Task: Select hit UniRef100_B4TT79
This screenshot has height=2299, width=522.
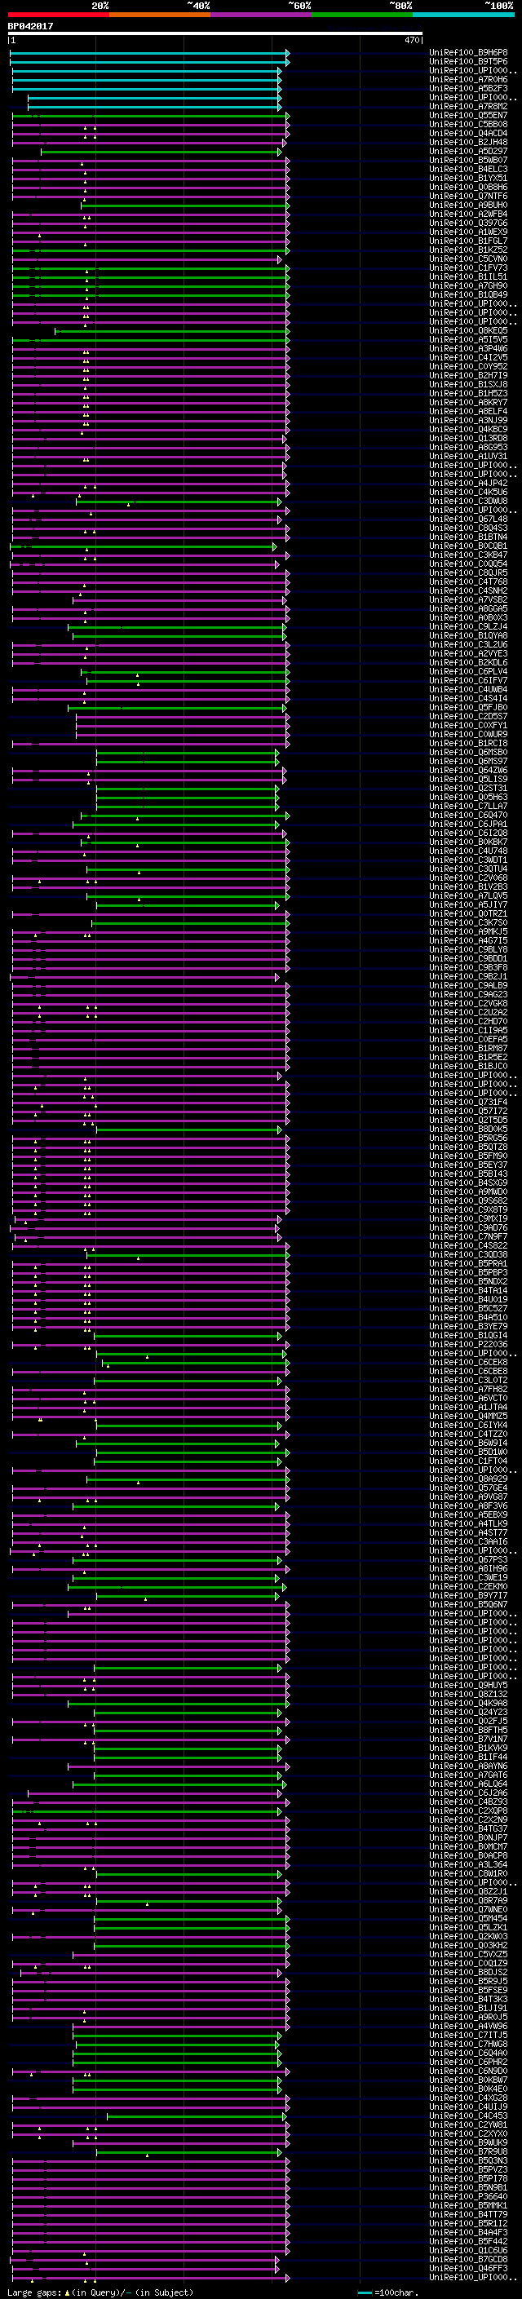Action: tap(468, 2214)
